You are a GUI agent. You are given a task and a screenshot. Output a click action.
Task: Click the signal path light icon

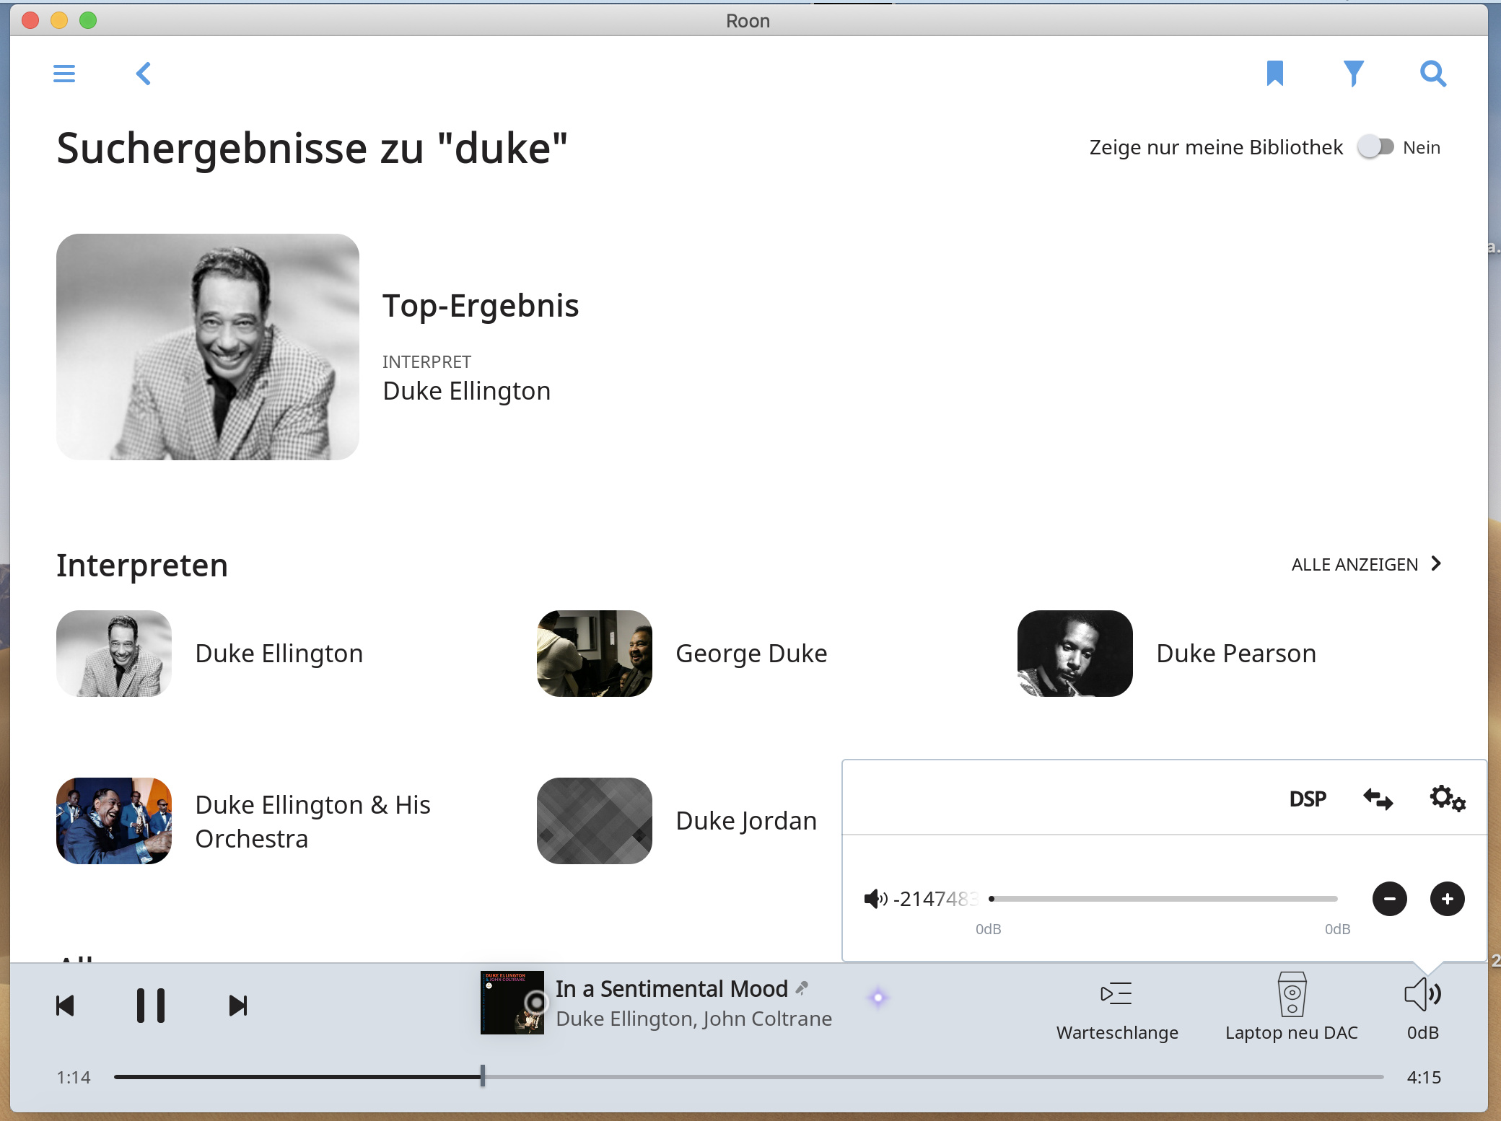[878, 998]
